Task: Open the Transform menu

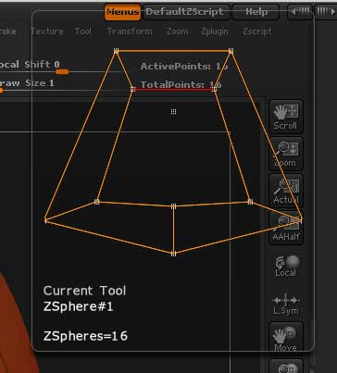Action: 130,31
